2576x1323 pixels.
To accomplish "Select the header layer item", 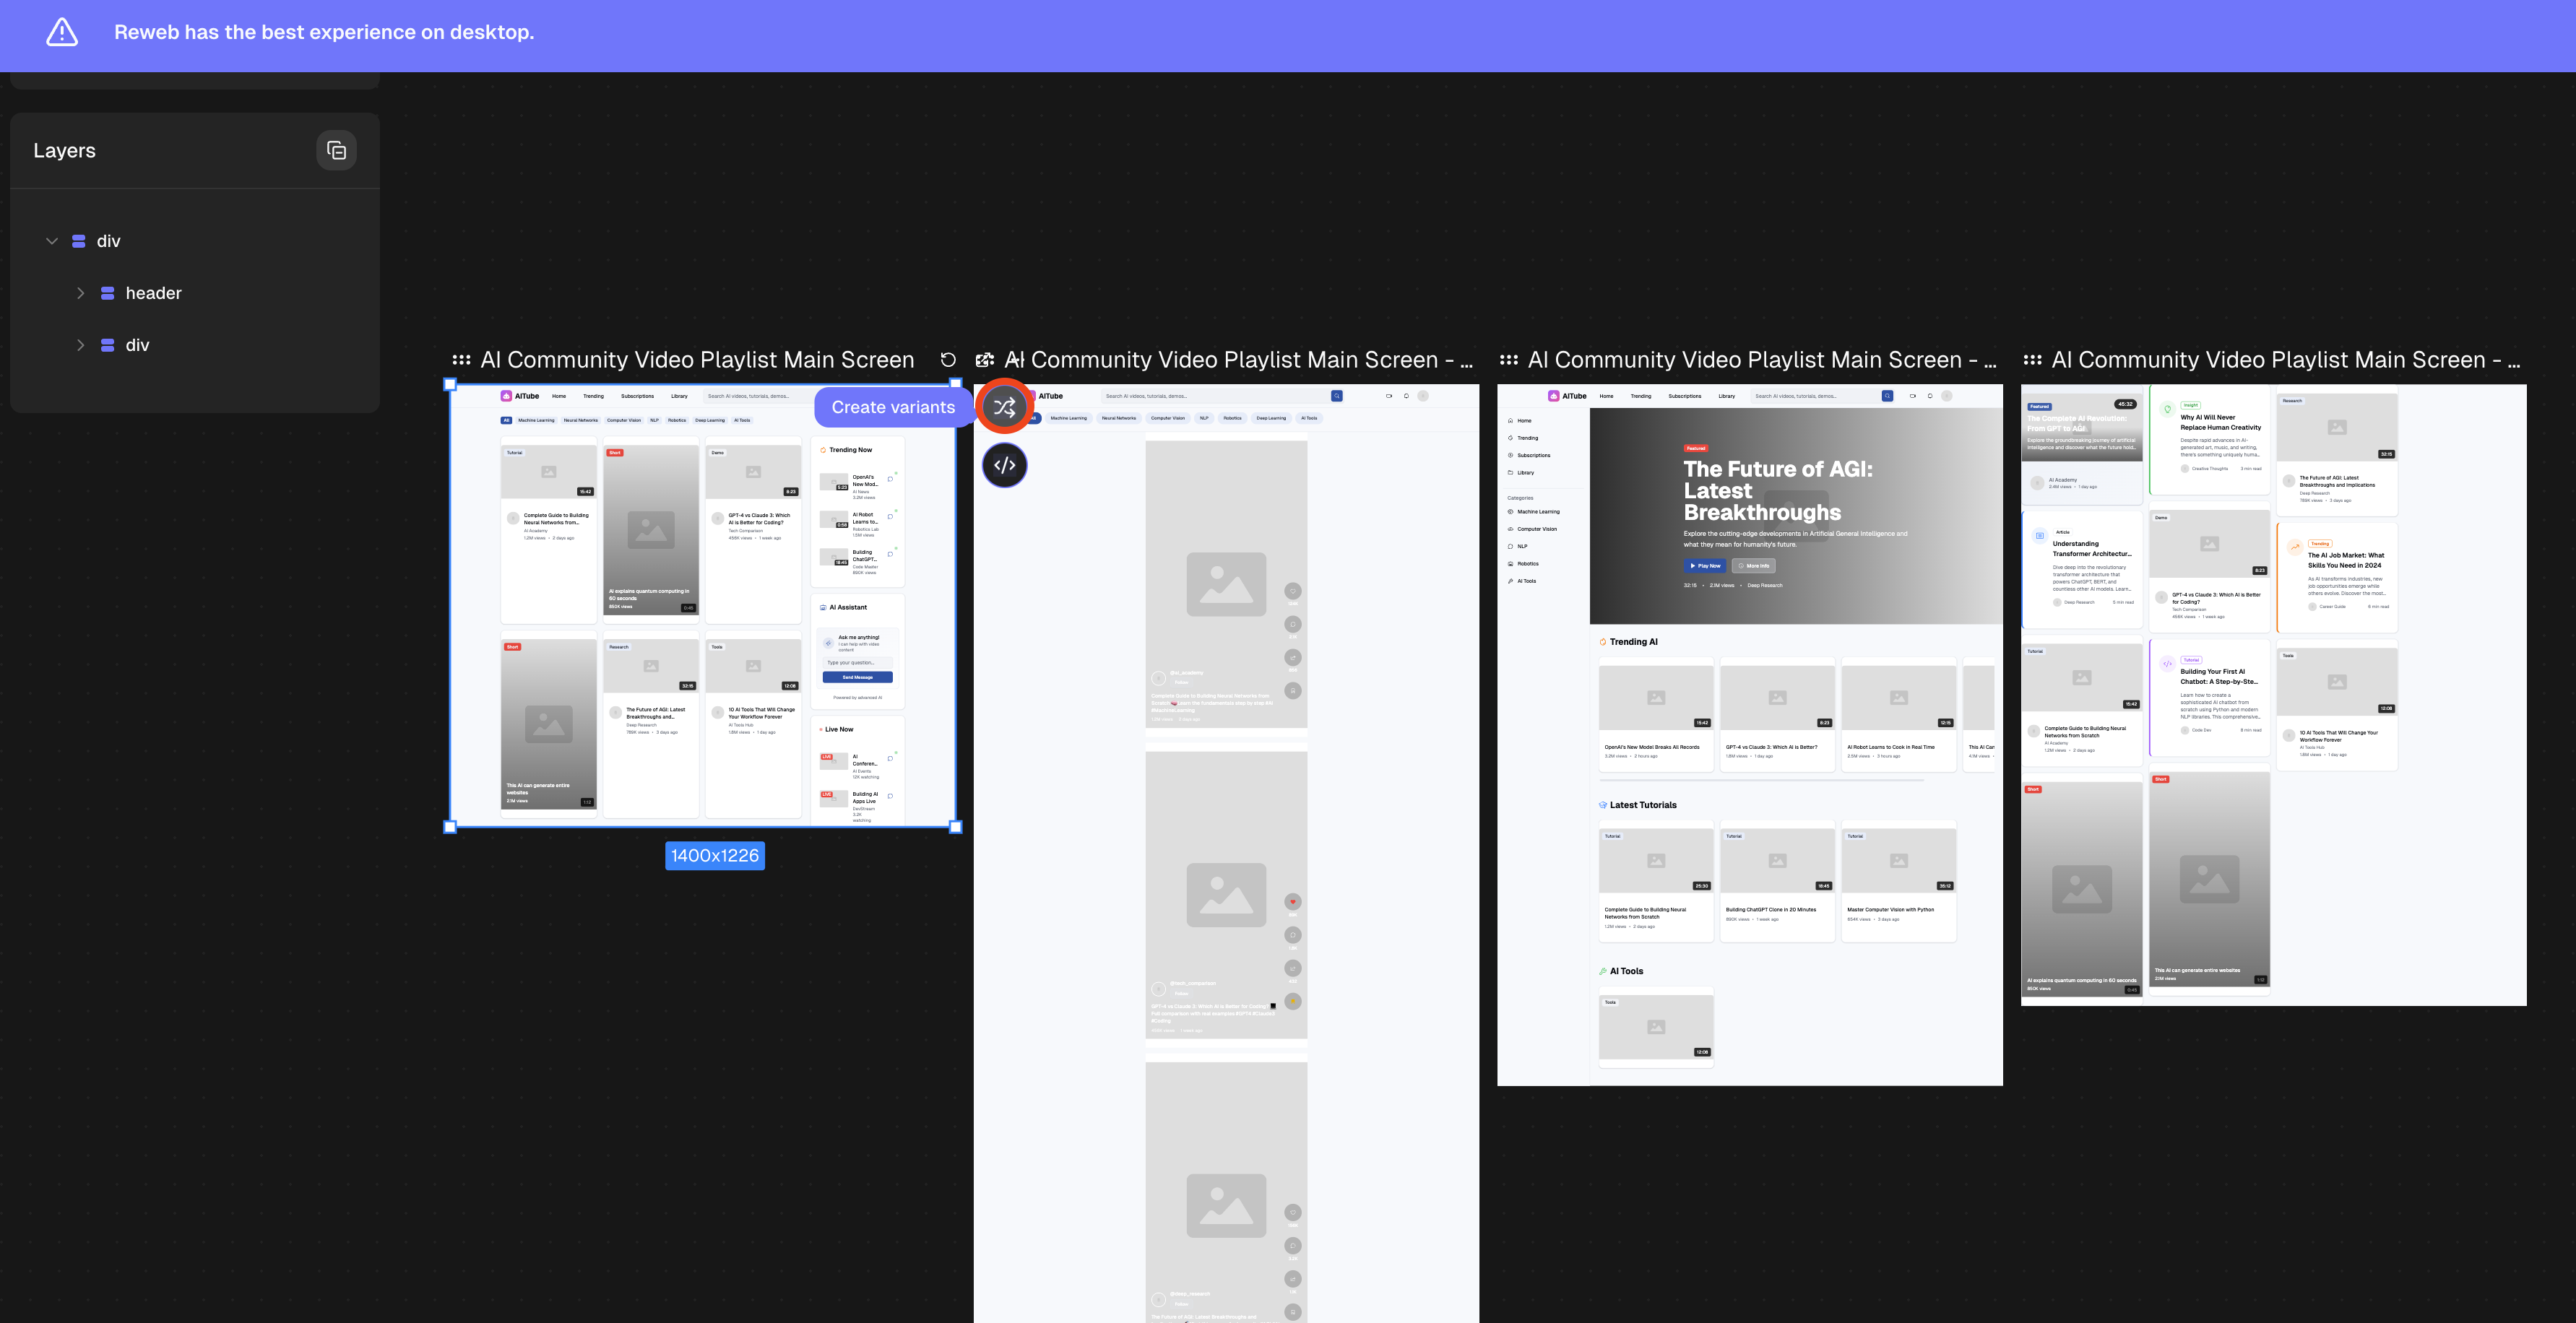I will coord(153,293).
